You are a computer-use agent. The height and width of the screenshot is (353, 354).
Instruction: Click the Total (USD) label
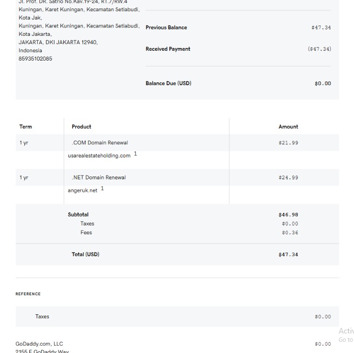[86, 254]
